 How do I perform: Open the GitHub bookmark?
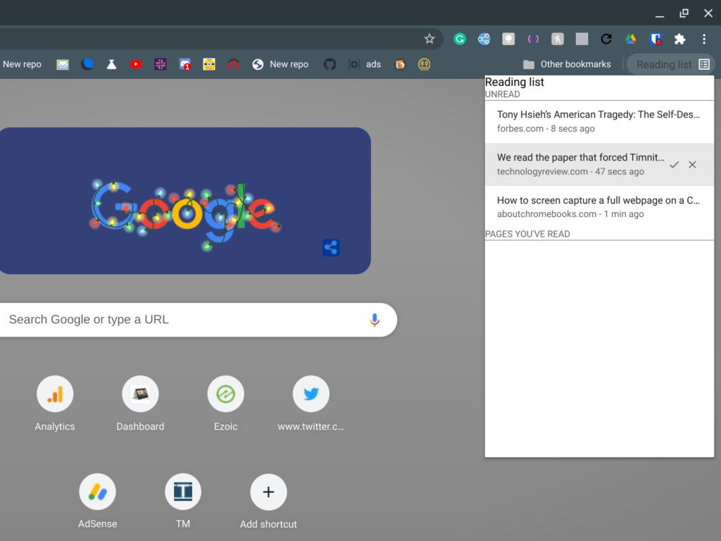pos(330,64)
